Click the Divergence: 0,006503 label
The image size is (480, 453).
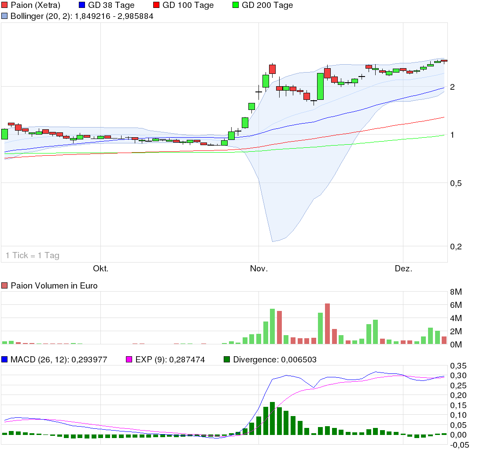click(x=275, y=359)
